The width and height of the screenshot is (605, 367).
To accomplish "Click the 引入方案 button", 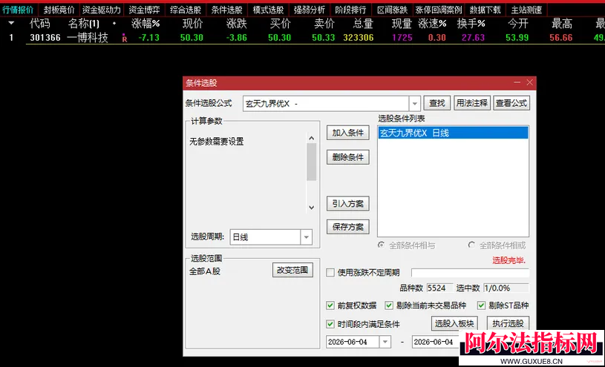I will click(x=348, y=204).
